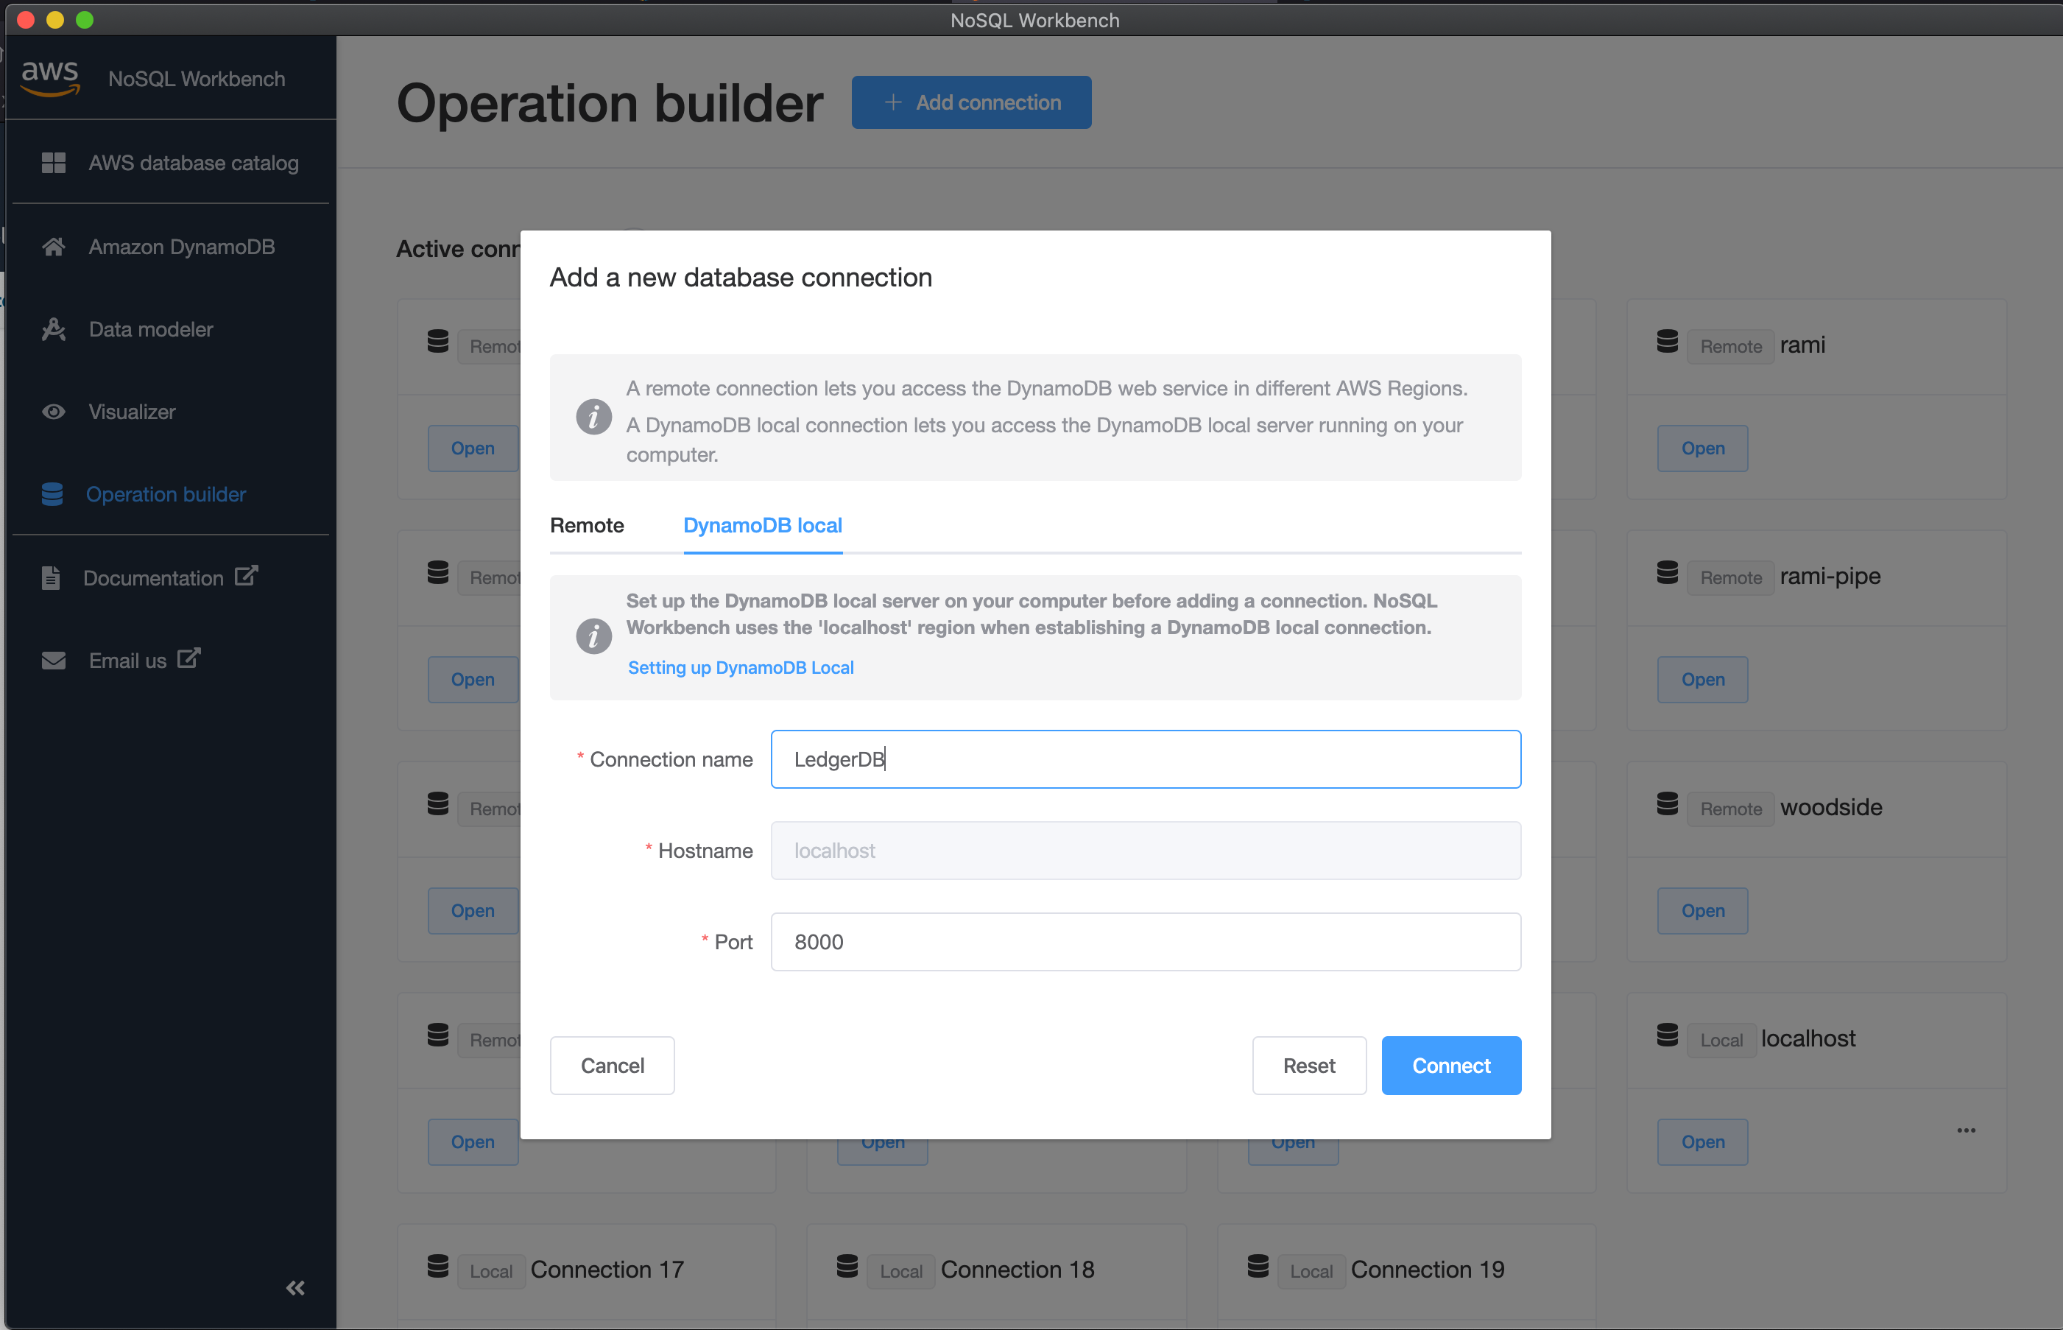Click the database icon on Connection 18
This screenshot has width=2063, height=1330.
847,1266
